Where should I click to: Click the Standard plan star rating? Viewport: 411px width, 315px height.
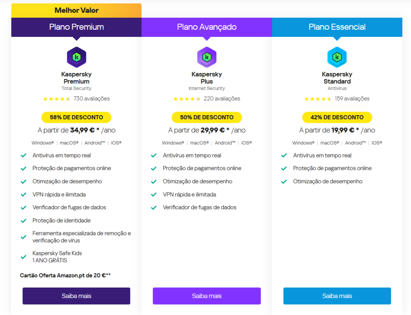(318, 99)
